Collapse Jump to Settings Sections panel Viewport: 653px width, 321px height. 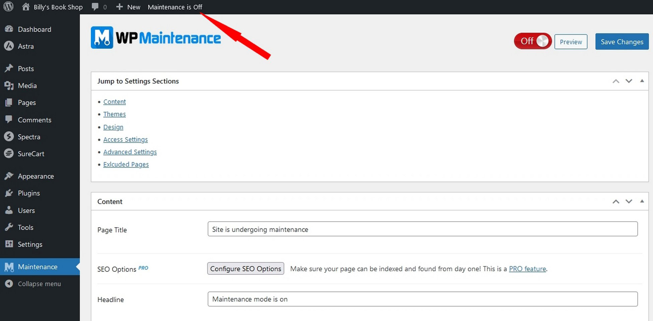click(642, 81)
